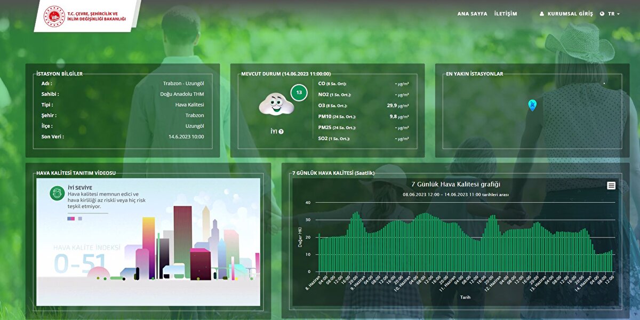Click the green circle showing index 13
Screen dimensions: 640x320
299,93
